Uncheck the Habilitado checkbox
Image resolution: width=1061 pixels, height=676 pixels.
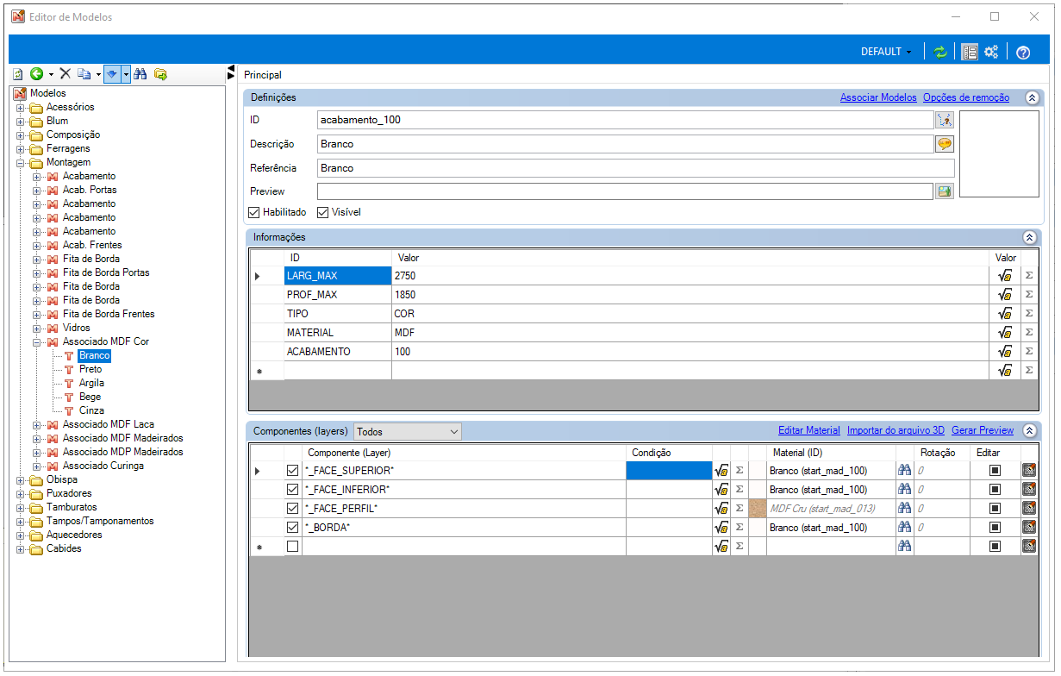click(253, 212)
